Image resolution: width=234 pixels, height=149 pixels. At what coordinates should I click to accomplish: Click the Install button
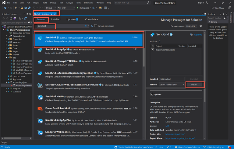point(193,84)
